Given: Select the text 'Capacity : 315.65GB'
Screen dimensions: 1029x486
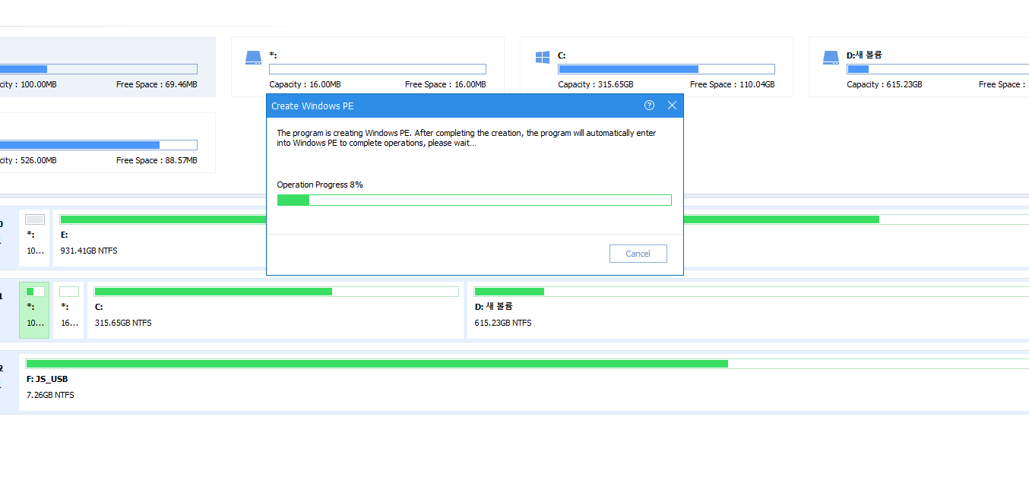Looking at the screenshot, I should tap(596, 84).
